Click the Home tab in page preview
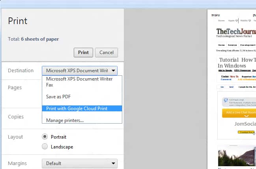Screen dimensions: 256x169 click(x=221, y=45)
